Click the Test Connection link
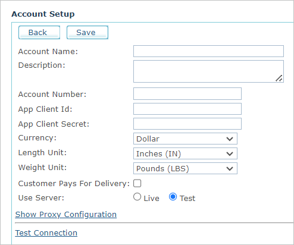The image size is (294, 245). click(46, 233)
